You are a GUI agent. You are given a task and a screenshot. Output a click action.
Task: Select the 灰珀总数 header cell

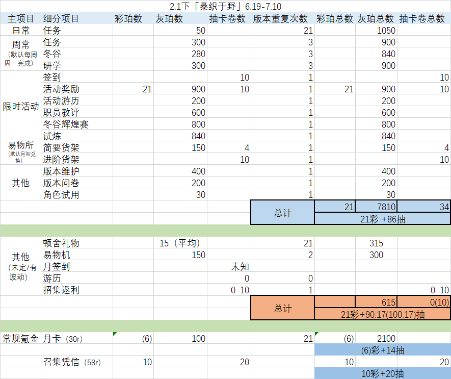pos(376,18)
